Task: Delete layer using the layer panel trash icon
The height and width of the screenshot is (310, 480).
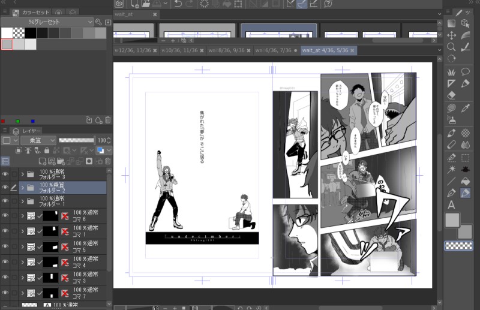Action: [x=108, y=161]
